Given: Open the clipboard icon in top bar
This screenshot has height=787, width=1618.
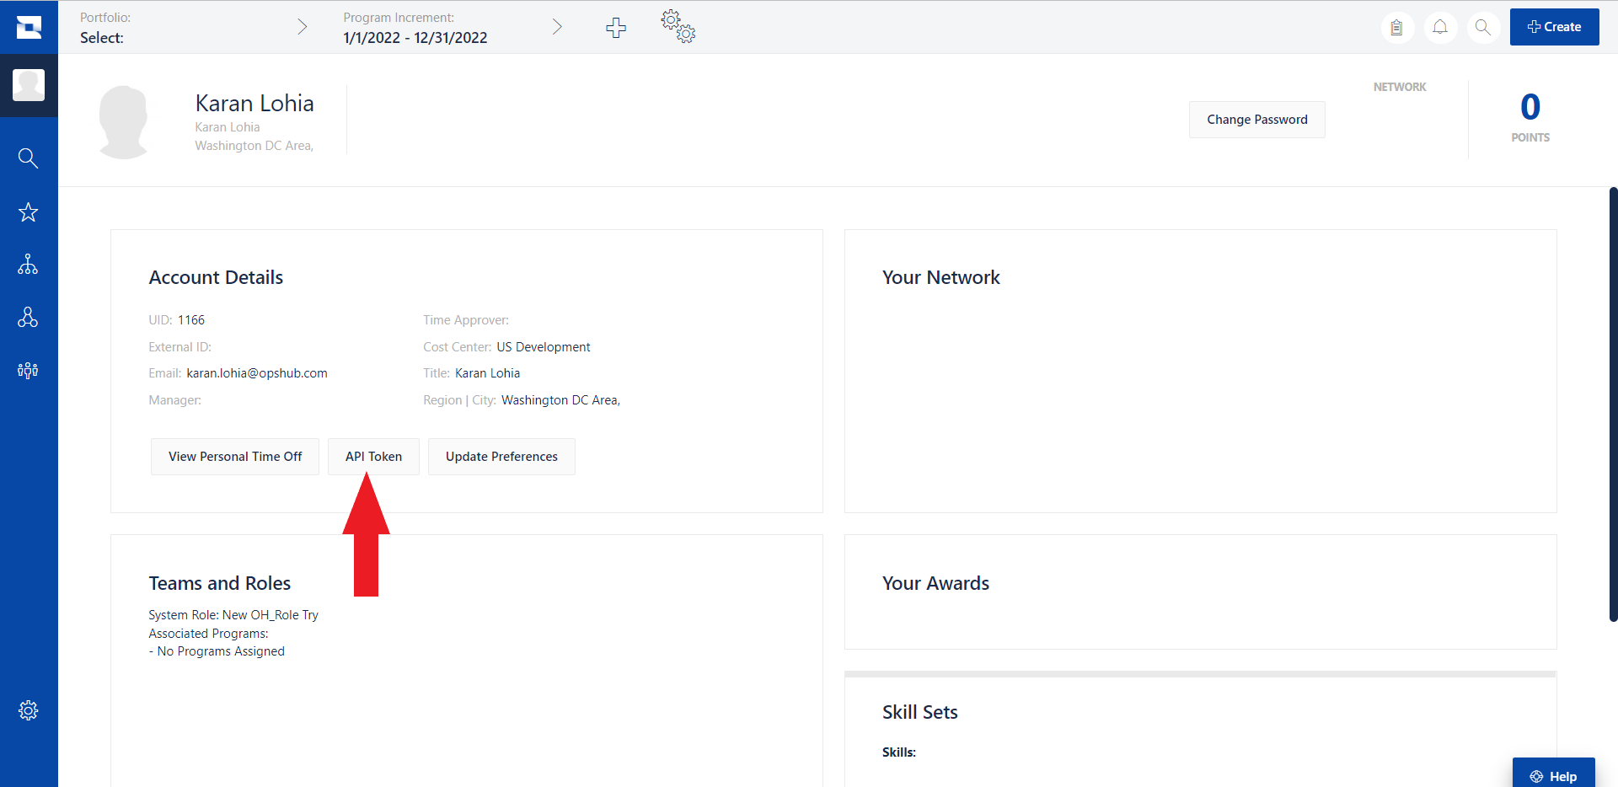Looking at the screenshot, I should pos(1396,27).
